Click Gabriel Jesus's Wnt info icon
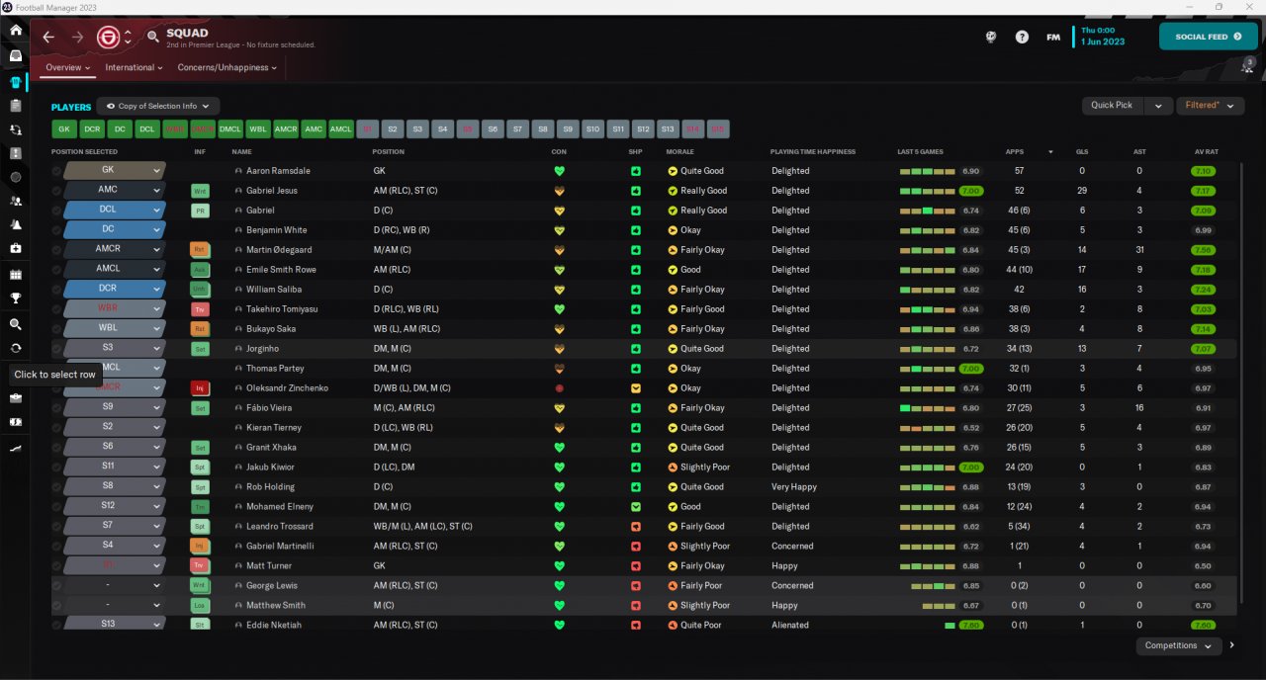The height and width of the screenshot is (680, 1266). [200, 191]
